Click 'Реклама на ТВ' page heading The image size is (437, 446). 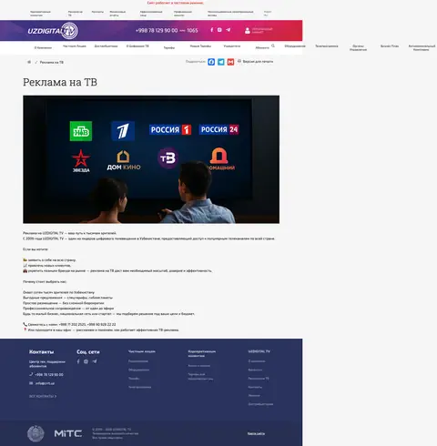click(60, 82)
